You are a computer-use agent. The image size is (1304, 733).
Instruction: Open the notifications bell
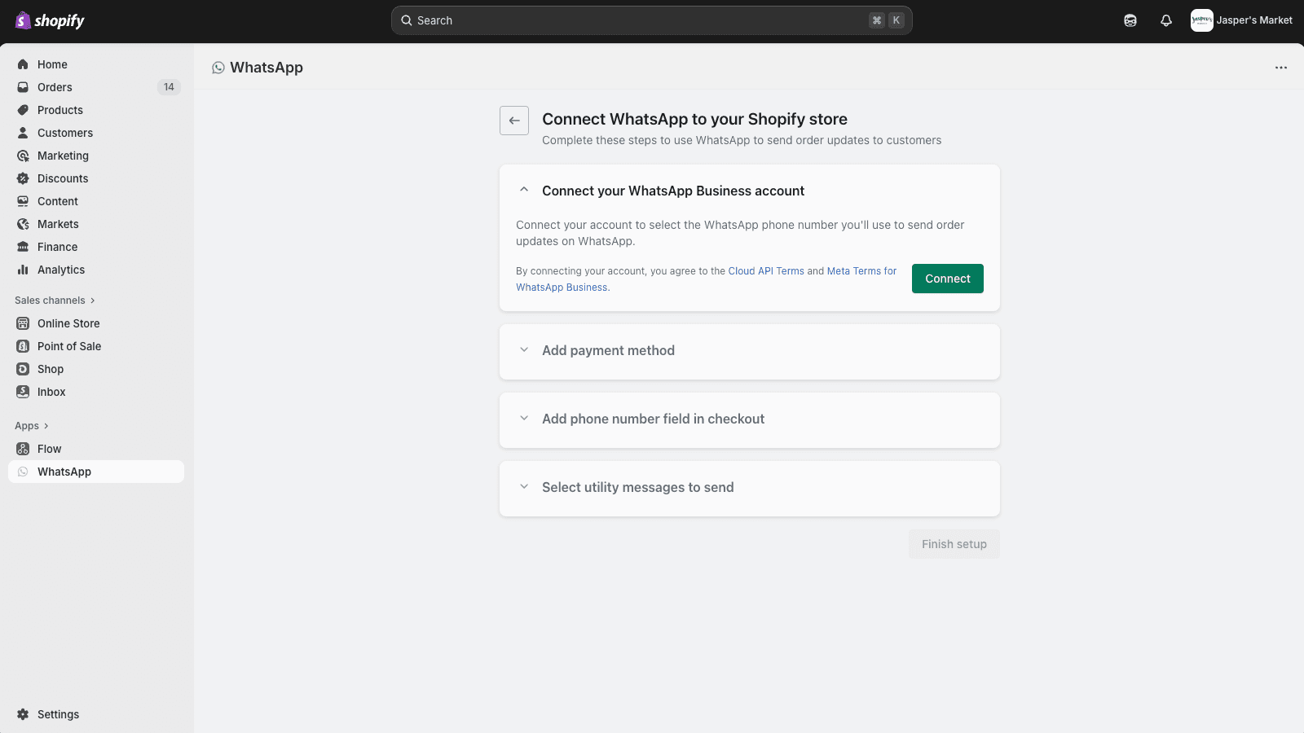(x=1166, y=20)
